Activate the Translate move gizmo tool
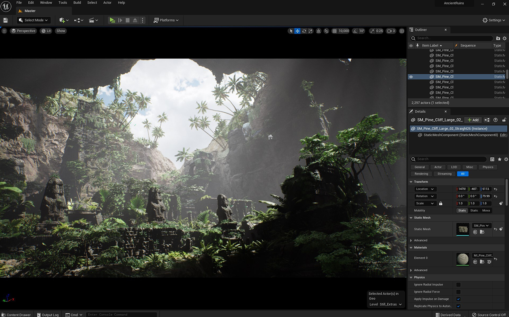 (x=297, y=31)
